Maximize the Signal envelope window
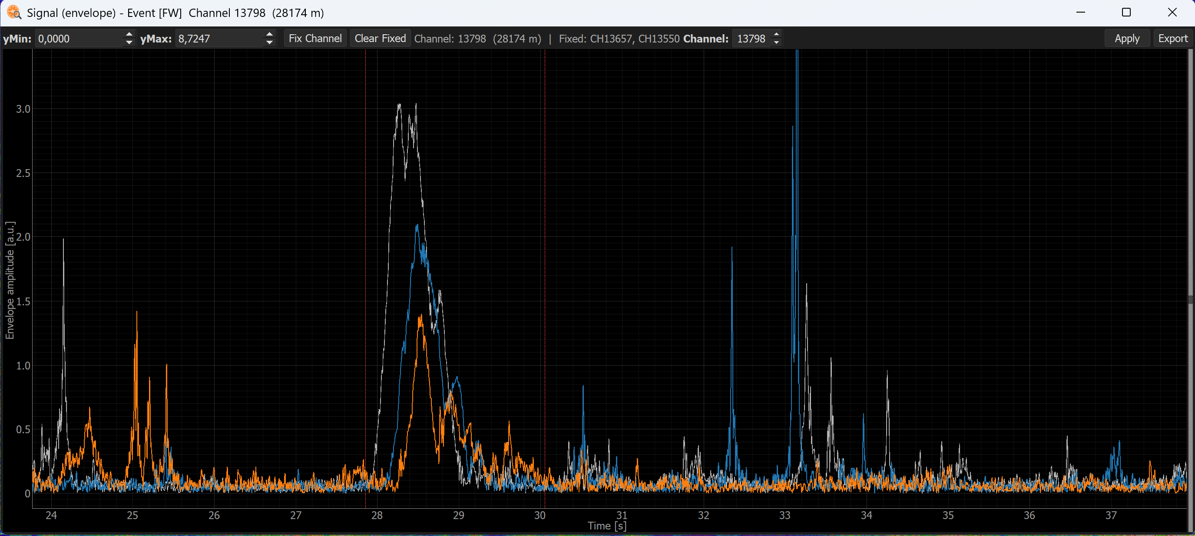Viewport: 1195px width, 536px height. pyautogui.click(x=1126, y=13)
